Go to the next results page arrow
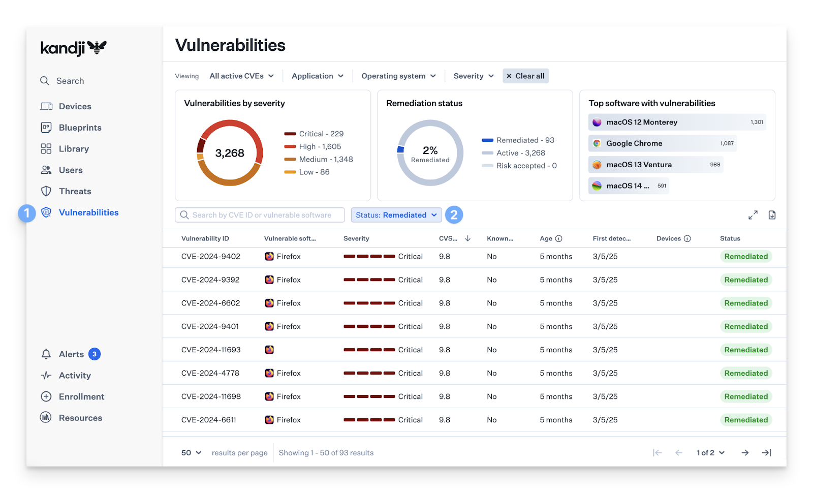This screenshot has width=813, height=493. pyautogui.click(x=744, y=452)
